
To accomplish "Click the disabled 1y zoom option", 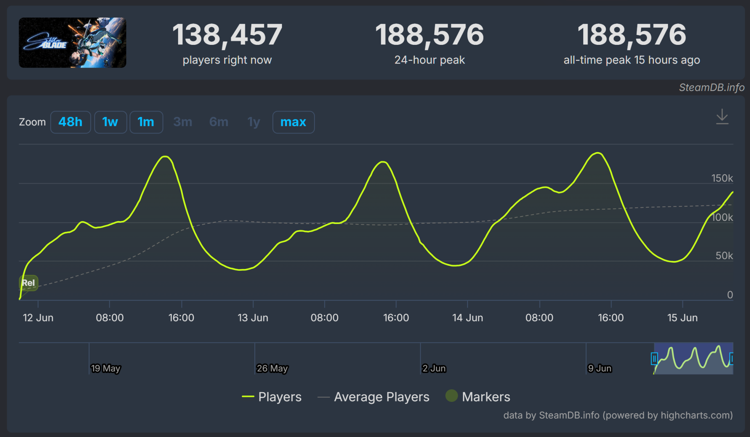I will pyautogui.click(x=254, y=122).
